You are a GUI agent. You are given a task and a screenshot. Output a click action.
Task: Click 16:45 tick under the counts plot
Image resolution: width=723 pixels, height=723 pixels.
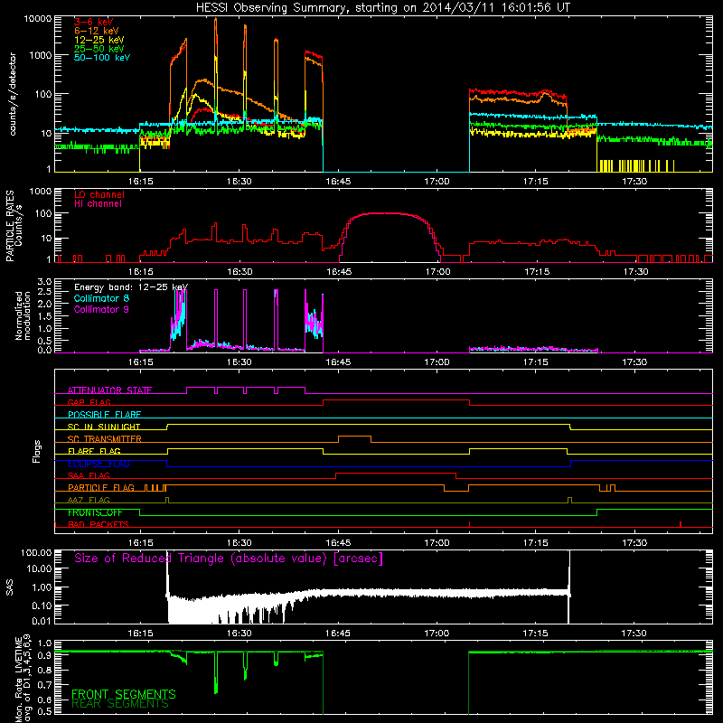338,182
